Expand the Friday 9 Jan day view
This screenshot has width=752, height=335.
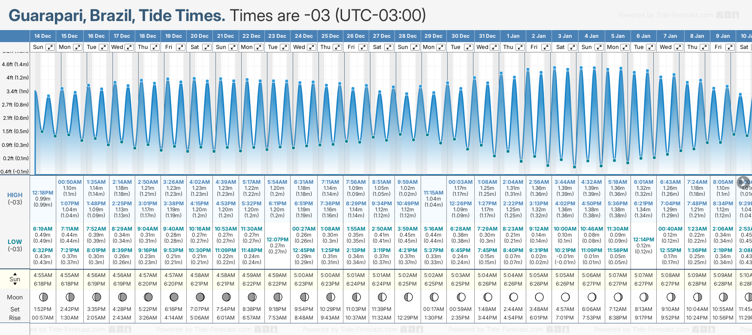pyautogui.click(x=730, y=47)
